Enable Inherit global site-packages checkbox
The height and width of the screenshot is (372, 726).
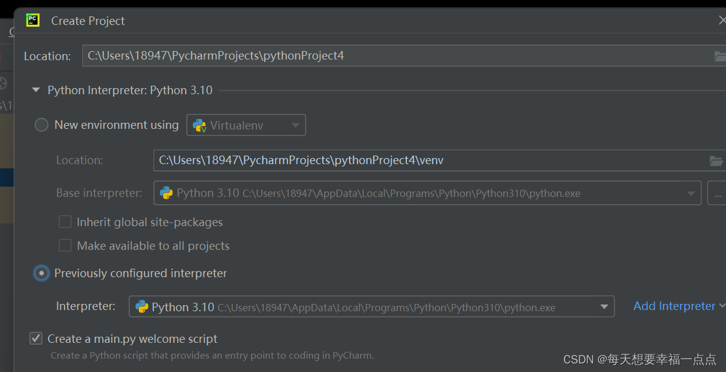click(x=65, y=222)
